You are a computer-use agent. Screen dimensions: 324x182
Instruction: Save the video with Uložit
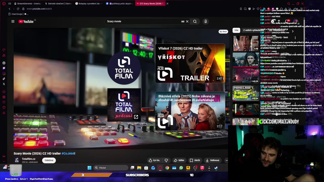[x=195, y=160]
